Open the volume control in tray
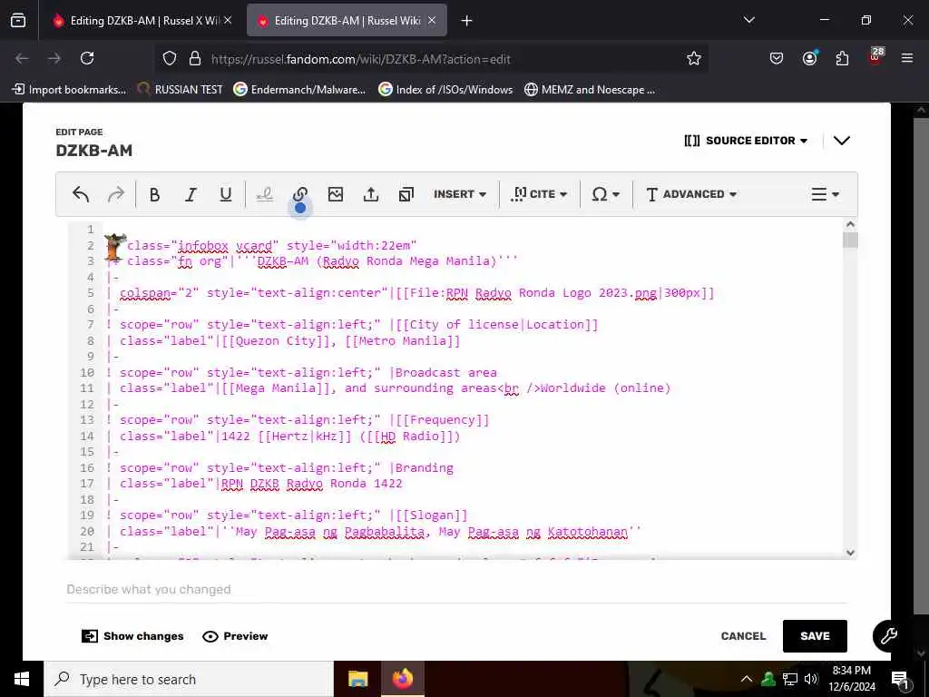Image resolution: width=929 pixels, height=697 pixels. [x=811, y=679]
